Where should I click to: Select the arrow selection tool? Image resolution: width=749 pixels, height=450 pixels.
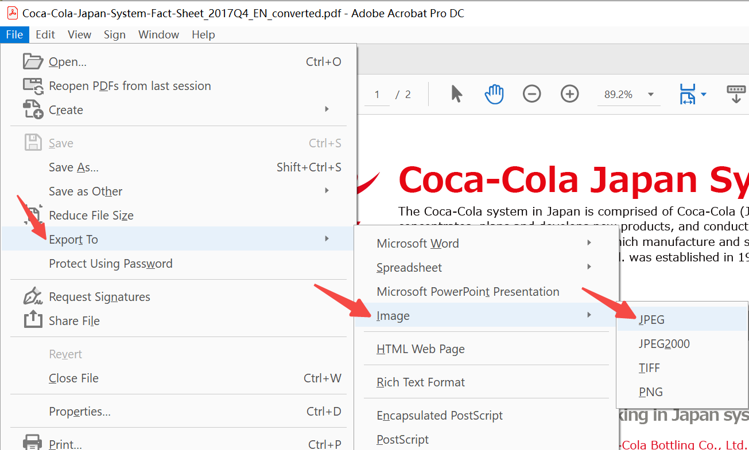[457, 94]
